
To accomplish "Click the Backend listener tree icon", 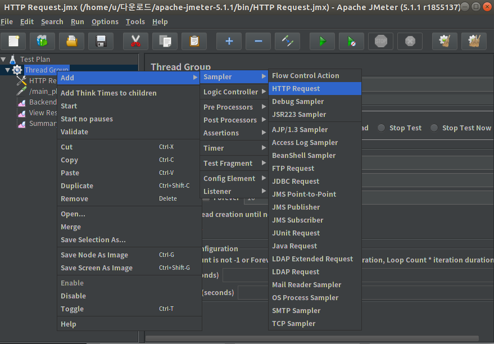I will coord(22,102).
